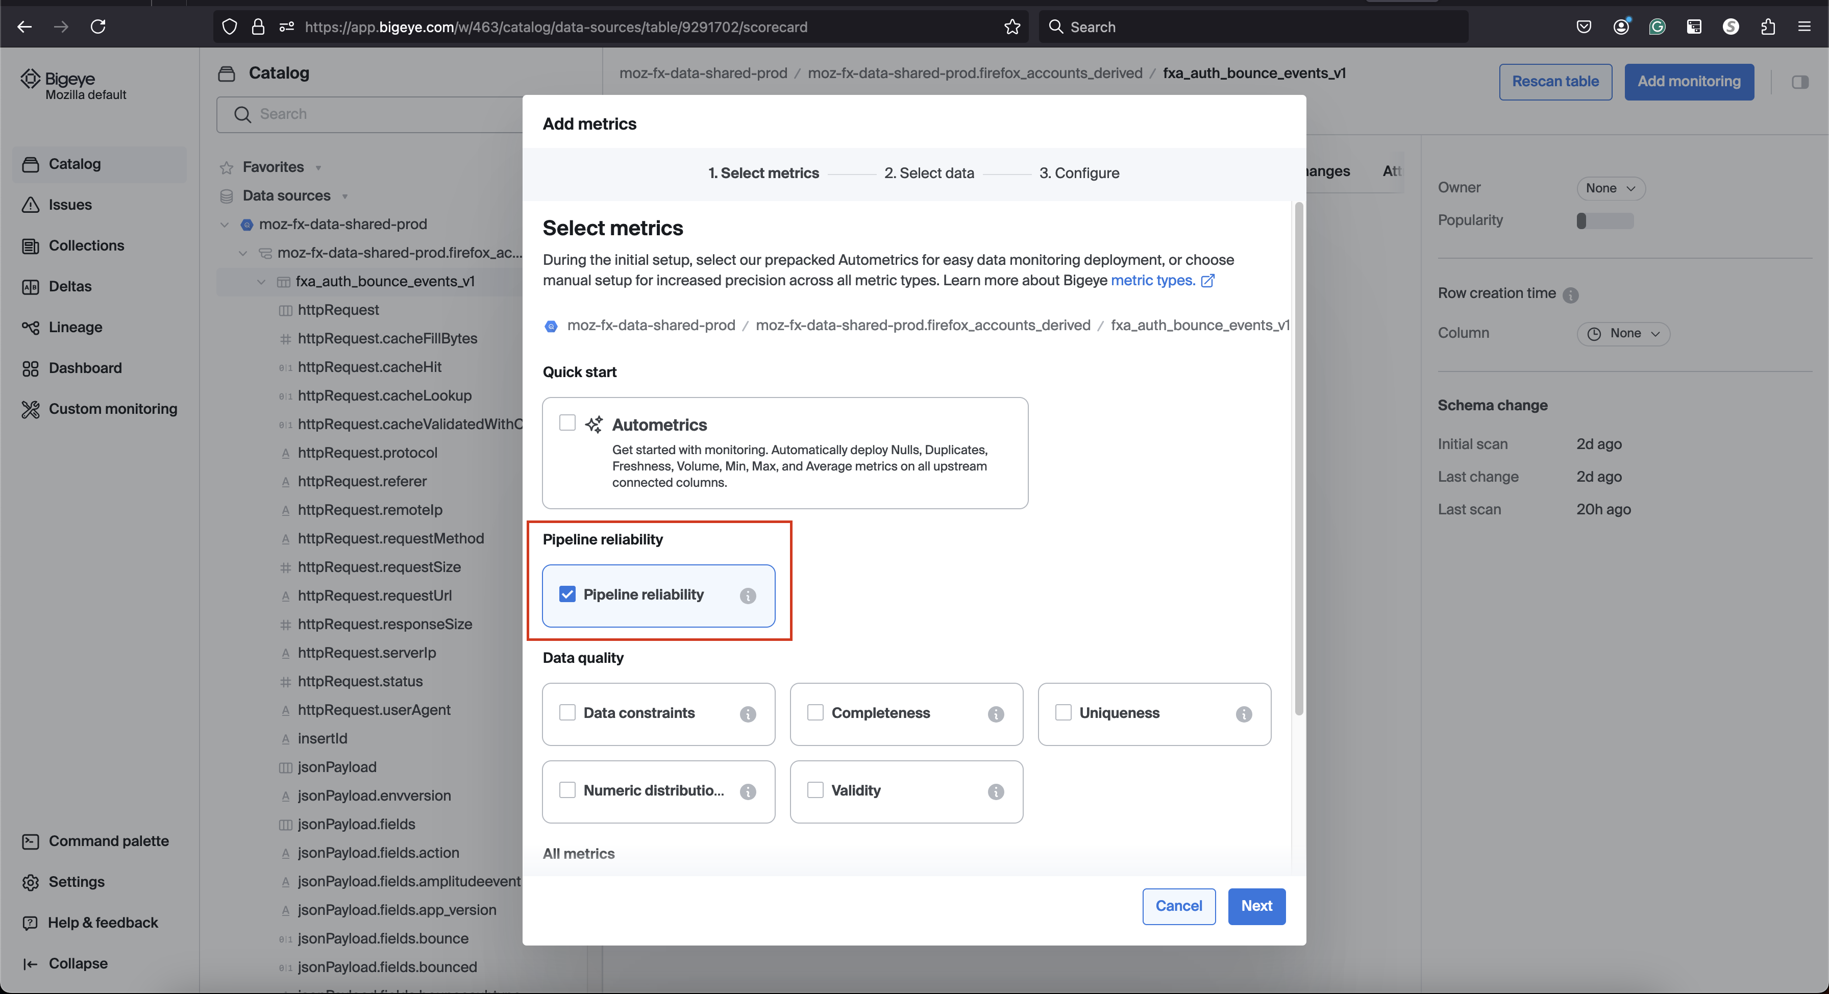This screenshot has width=1829, height=994.
Task: Click info icon next to Pipeline reliability
Action: [747, 595]
